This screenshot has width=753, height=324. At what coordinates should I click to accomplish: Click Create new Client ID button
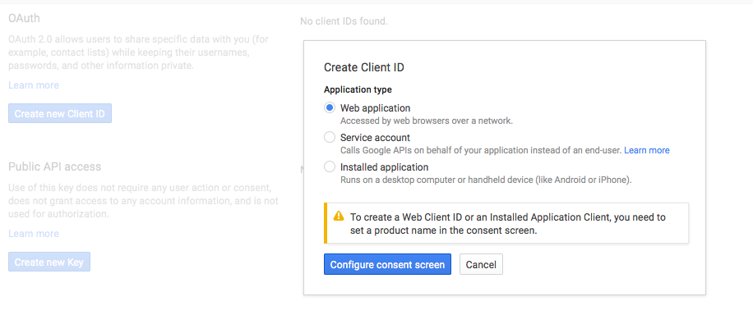[x=60, y=113]
